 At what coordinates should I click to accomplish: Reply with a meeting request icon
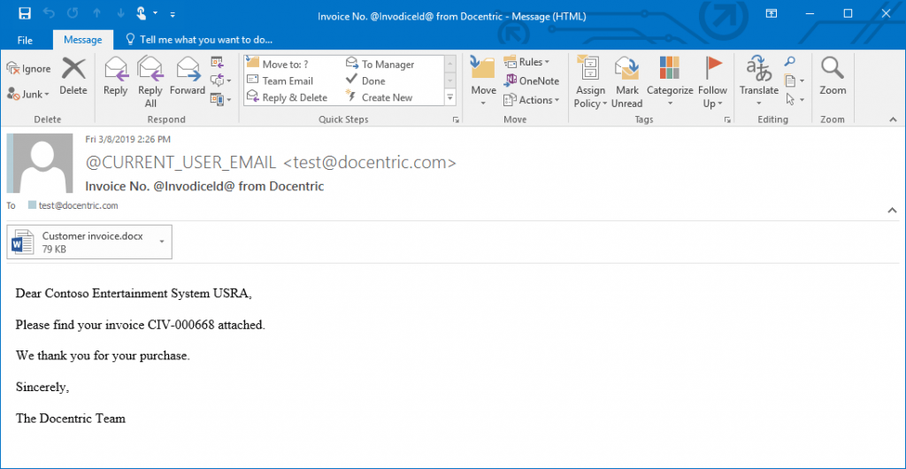click(217, 62)
